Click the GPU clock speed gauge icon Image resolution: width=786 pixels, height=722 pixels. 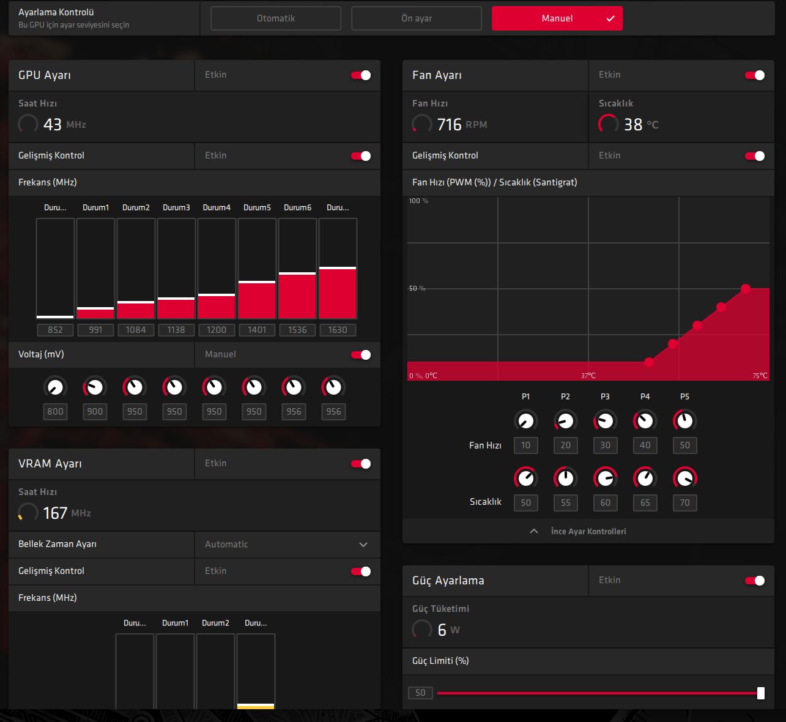coord(28,124)
